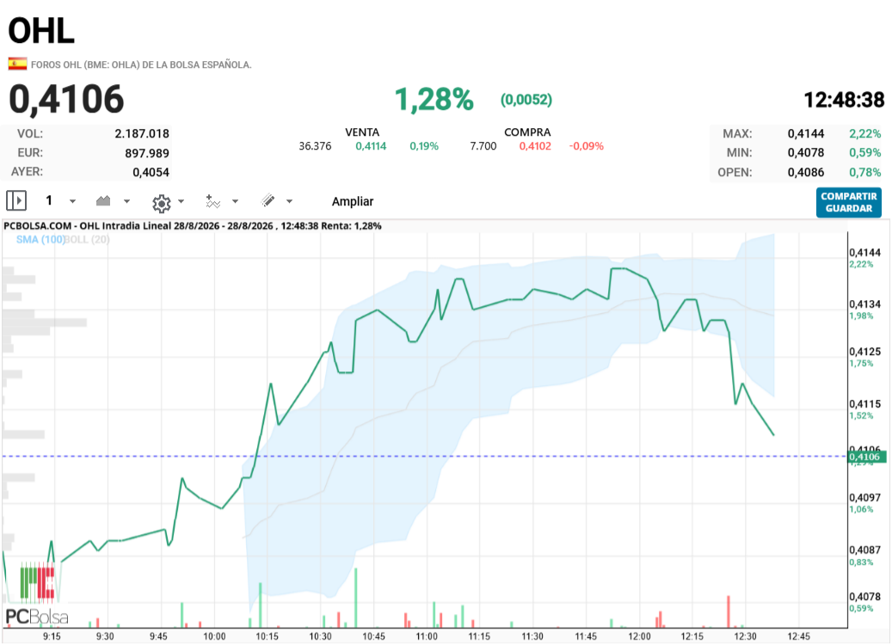This screenshot has height=644, width=892.
Task: Click the 0,4134 price axis label
Action: (x=864, y=304)
